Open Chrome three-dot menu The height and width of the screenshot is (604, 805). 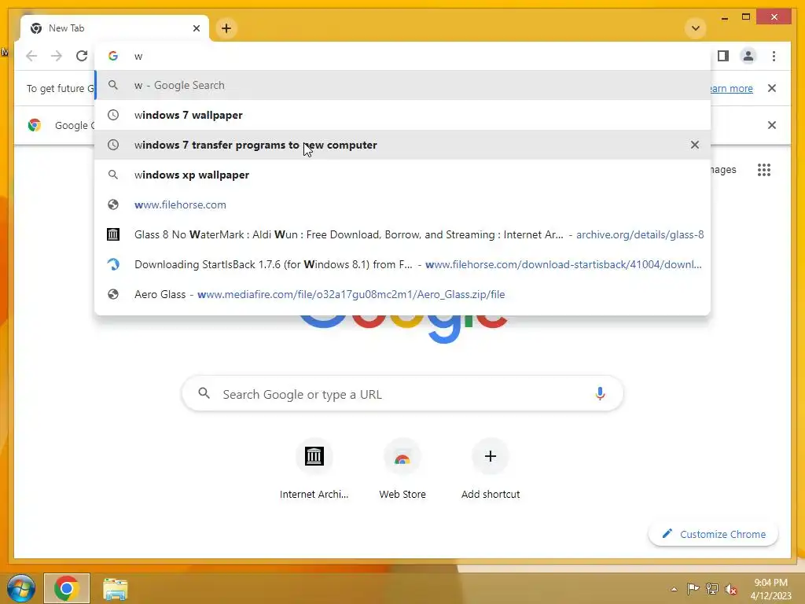[x=774, y=56]
